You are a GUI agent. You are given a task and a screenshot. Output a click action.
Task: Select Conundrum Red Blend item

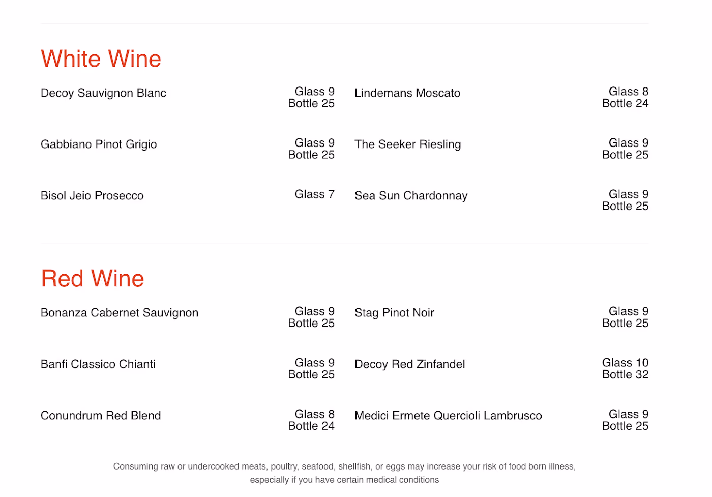[x=101, y=416]
